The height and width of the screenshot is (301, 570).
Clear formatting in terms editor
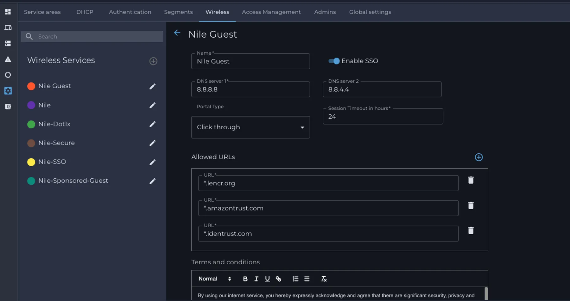324,279
